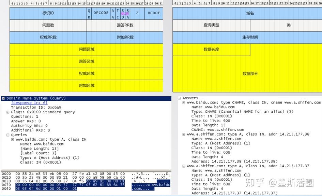
Task: Click the 权威RR数 field cell
Action: pyautogui.click(x=48, y=38)
